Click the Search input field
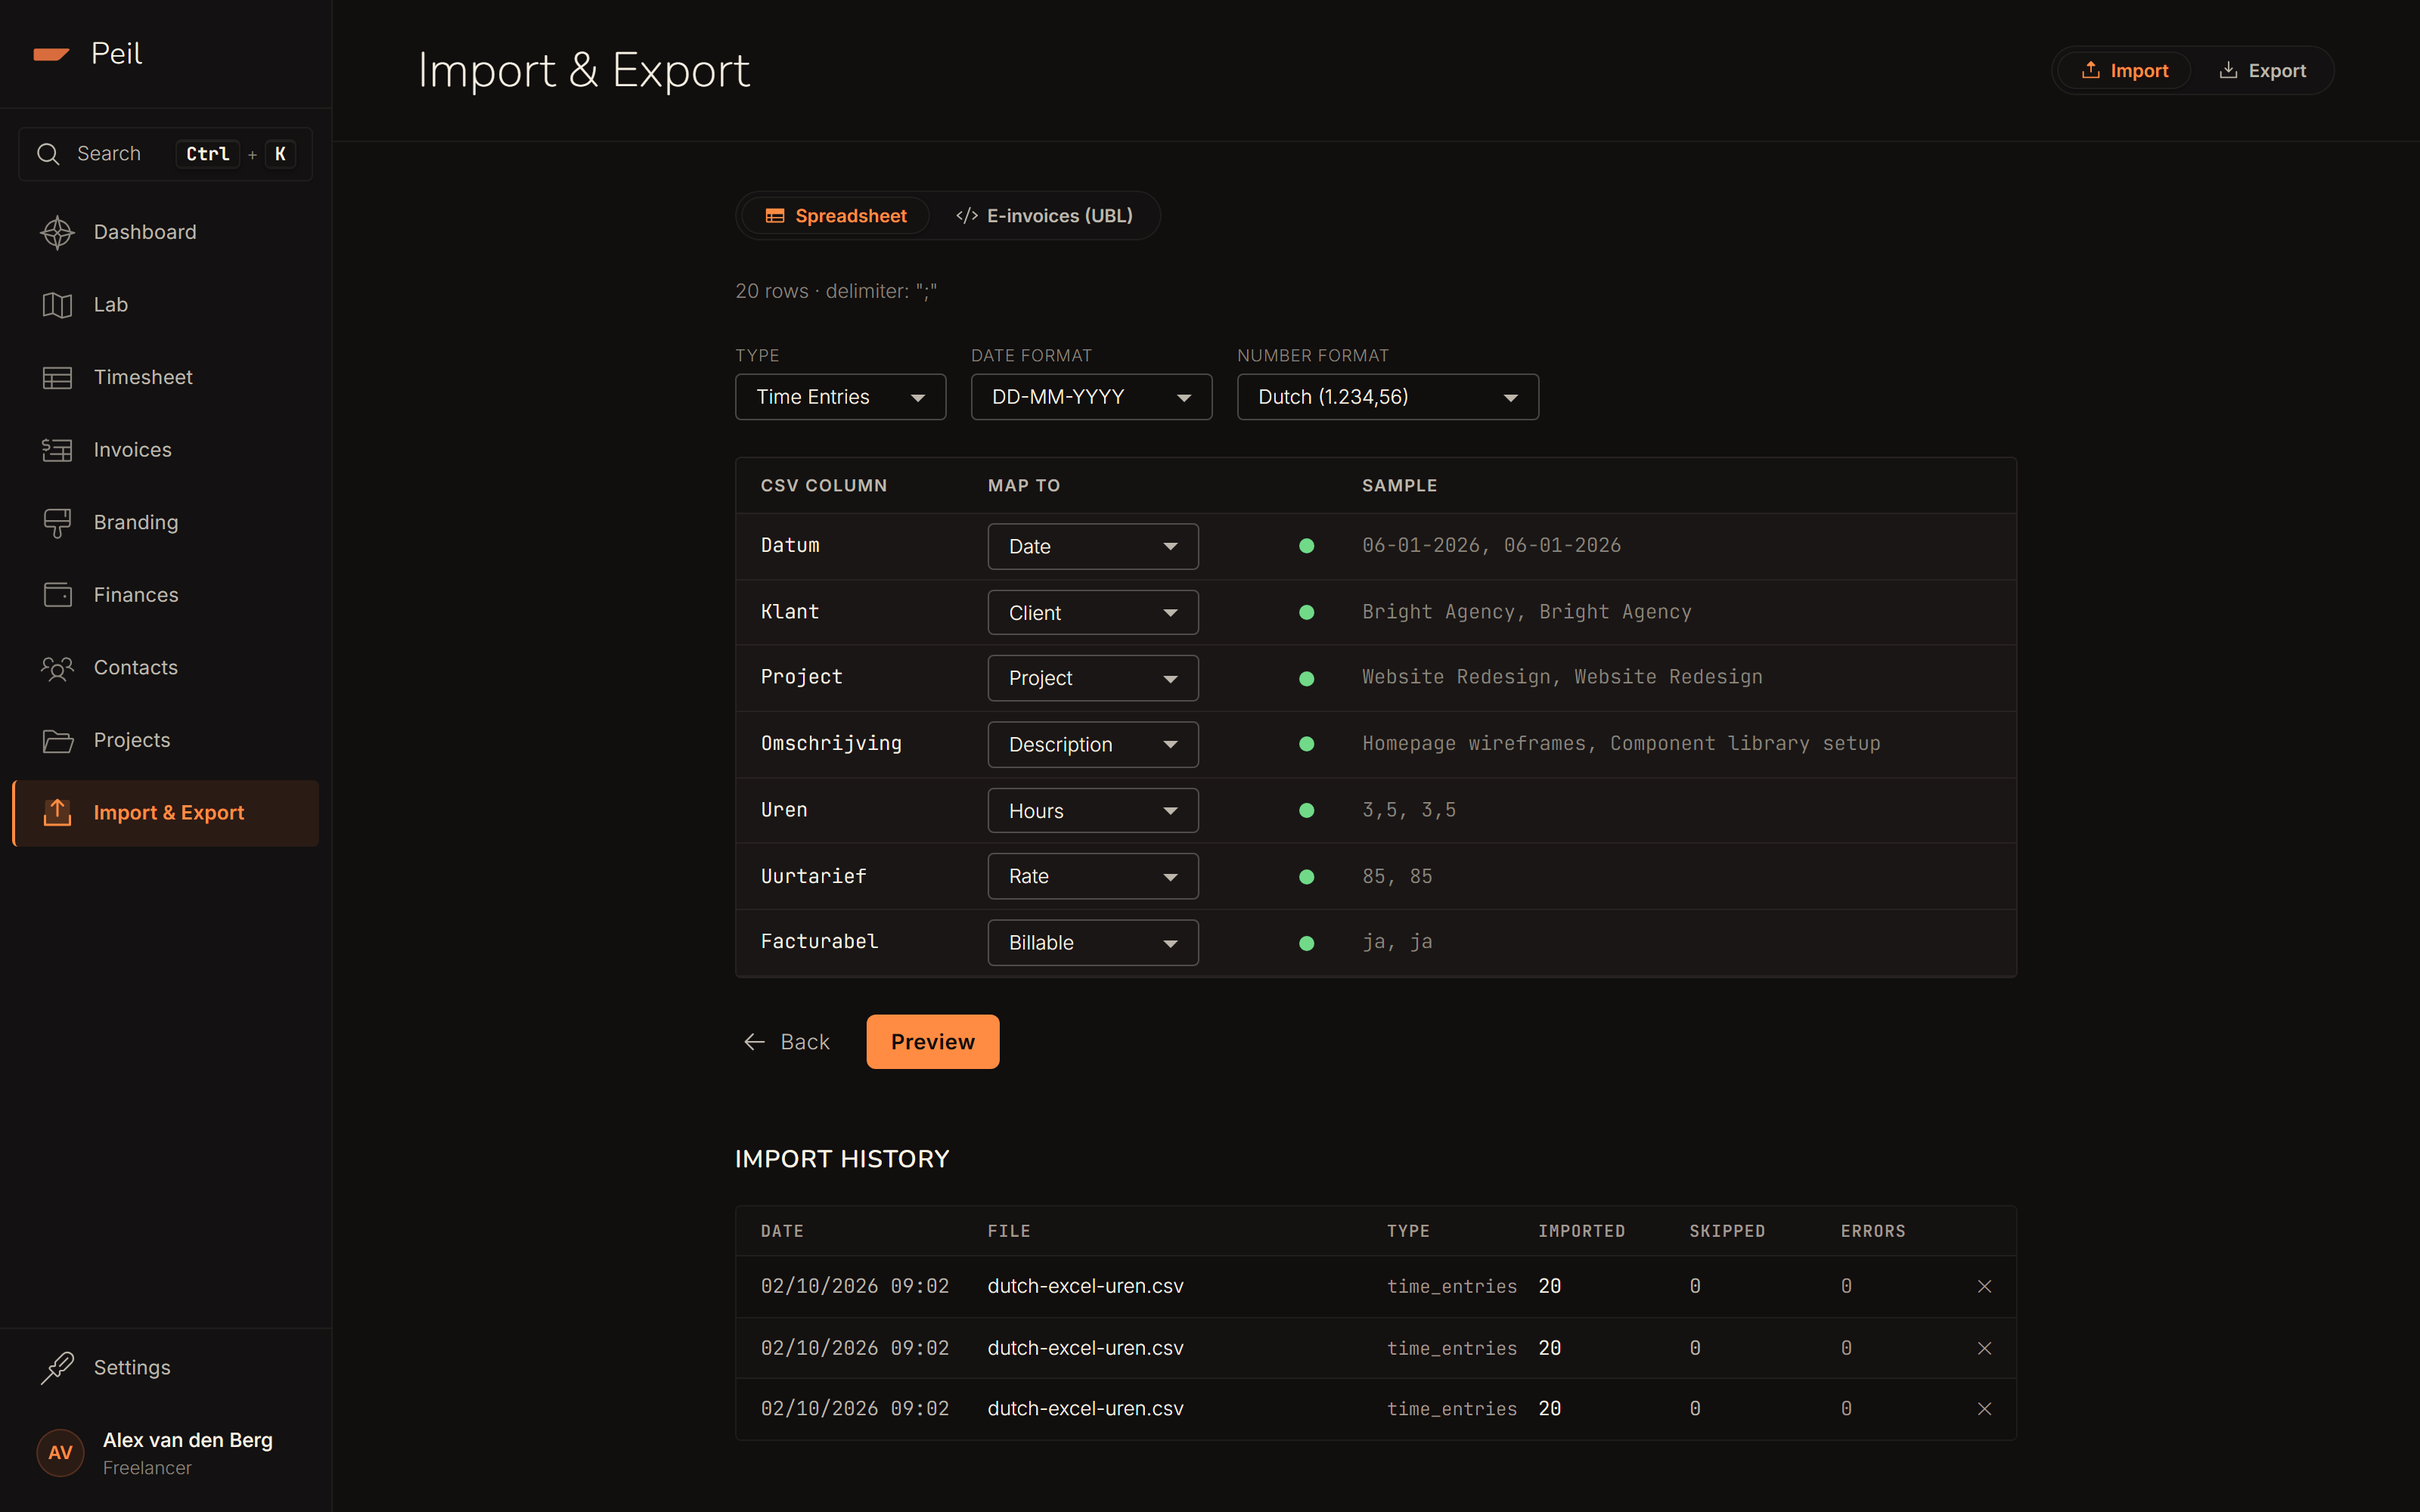 tap(165, 154)
